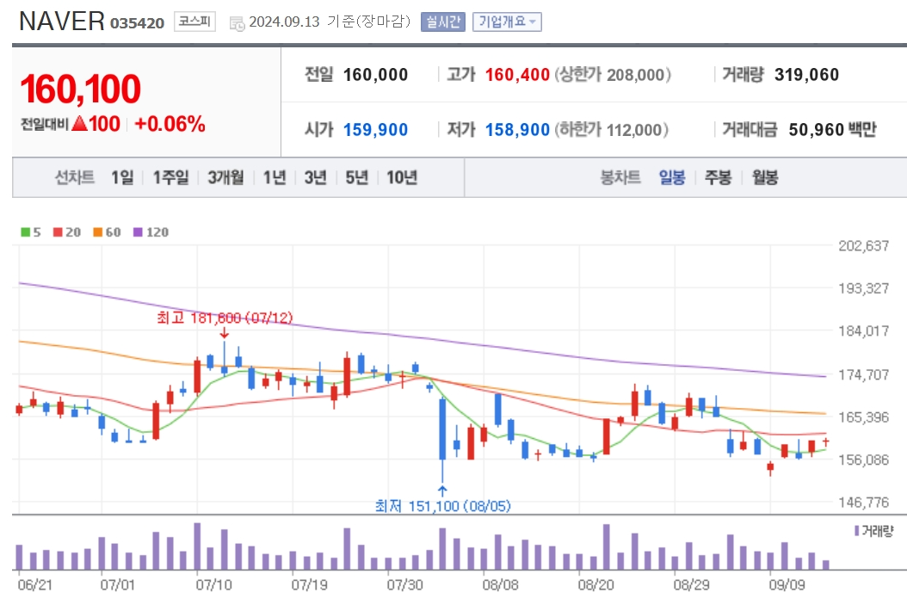Click the 봉차트 label
Viewport: 907px width, 599px height.
pyautogui.click(x=620, y=177)
